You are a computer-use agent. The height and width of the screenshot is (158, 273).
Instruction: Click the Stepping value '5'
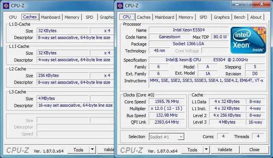coord(255,67)
